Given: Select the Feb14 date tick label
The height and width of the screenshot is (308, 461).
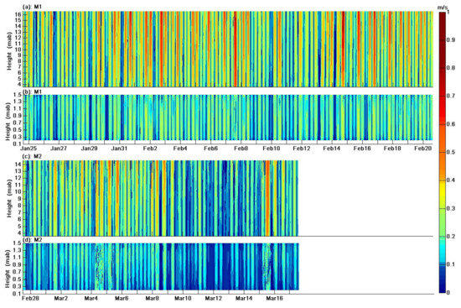Looking at the screenshot, I should (332, 149).
